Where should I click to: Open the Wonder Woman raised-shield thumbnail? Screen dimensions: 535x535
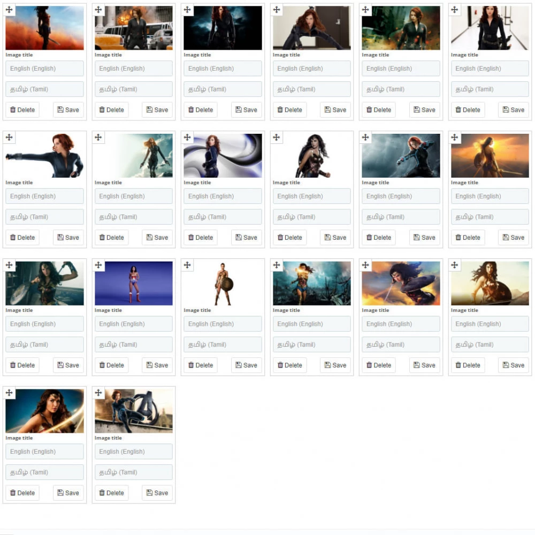pos(45,283)
